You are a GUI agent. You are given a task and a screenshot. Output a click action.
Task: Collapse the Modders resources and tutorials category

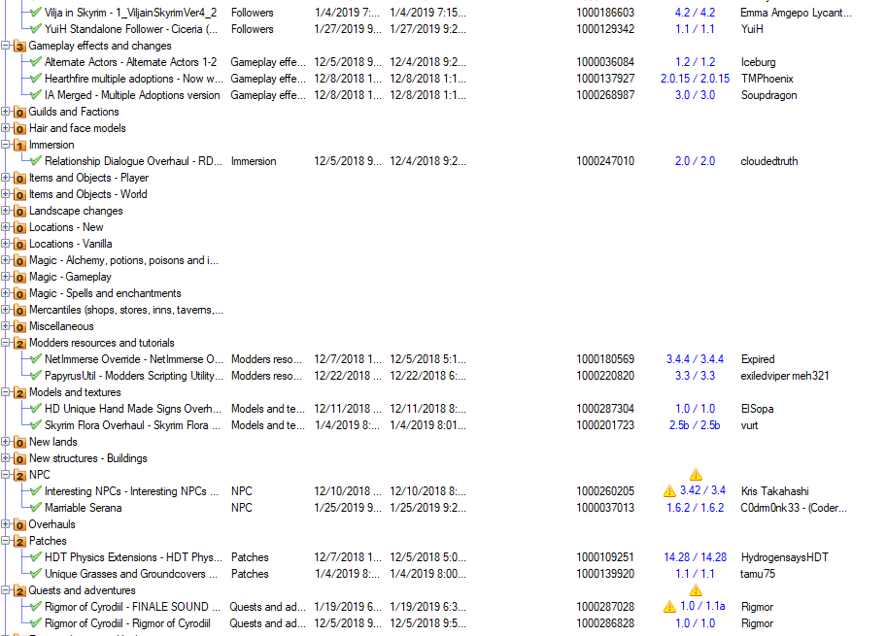pyautogui.click(x=5, y=343)
